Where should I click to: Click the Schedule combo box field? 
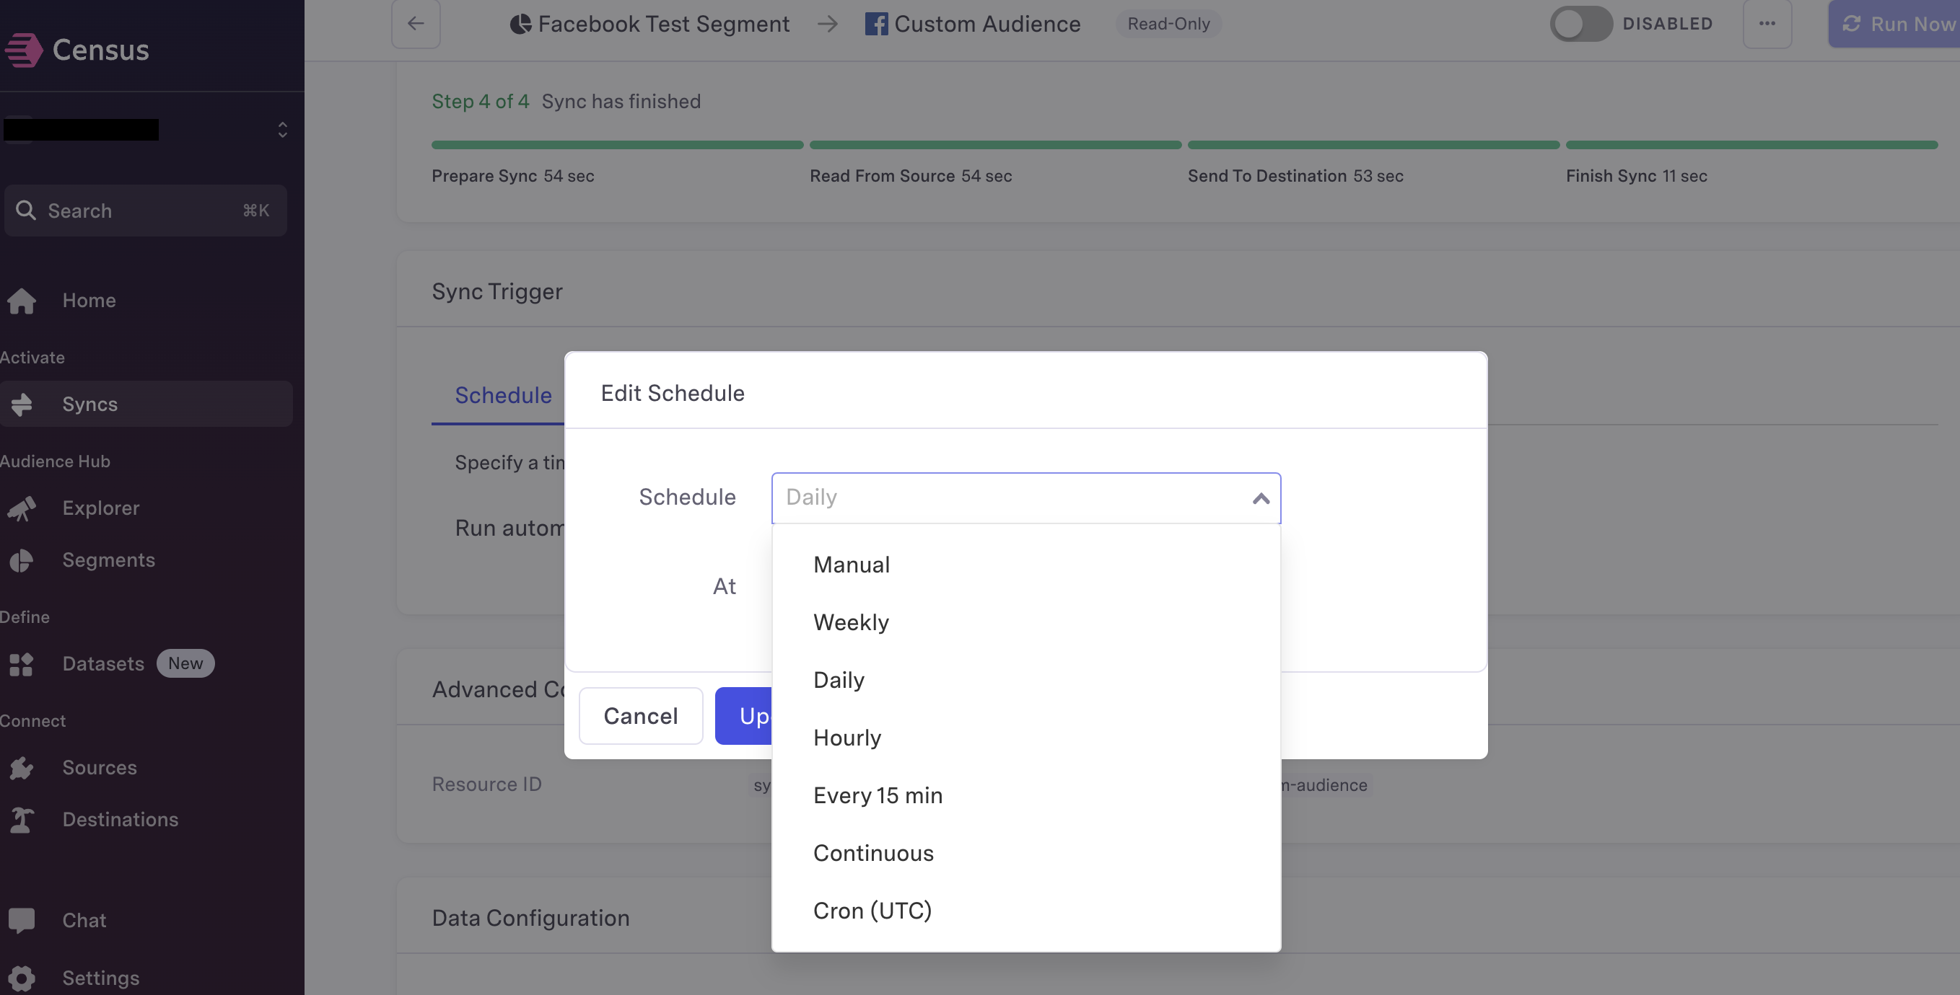(1025, 498)
